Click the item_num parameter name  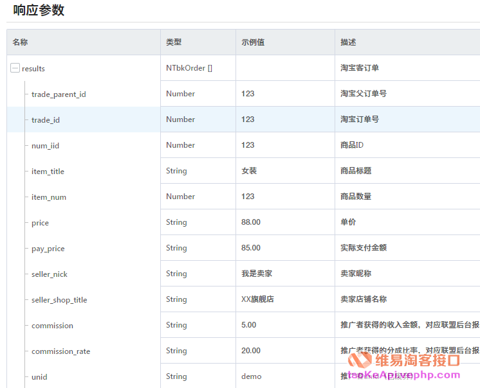49,197
